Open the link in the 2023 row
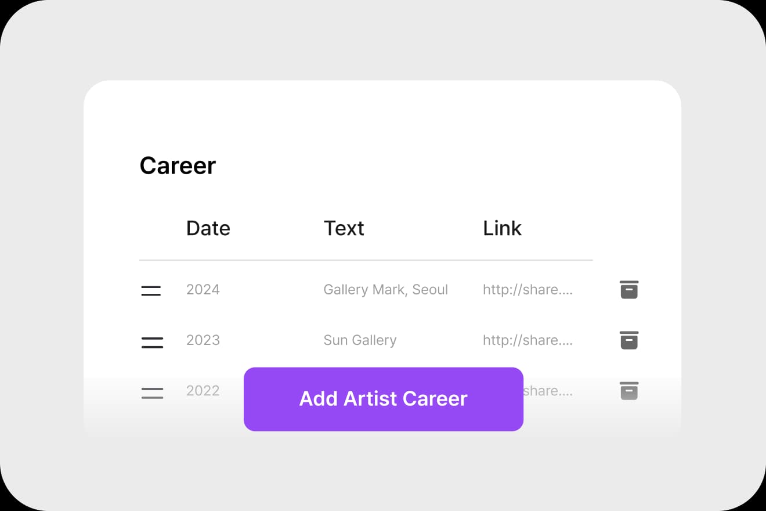 527,340
